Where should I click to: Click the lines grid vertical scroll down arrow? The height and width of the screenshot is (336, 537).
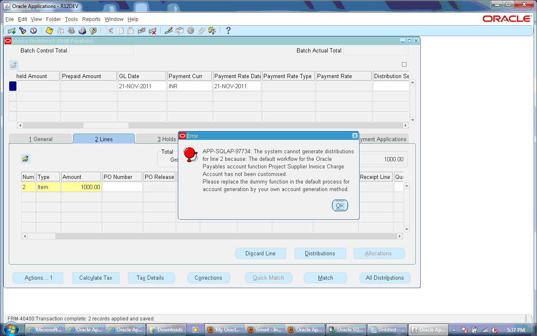pos(406,229)
